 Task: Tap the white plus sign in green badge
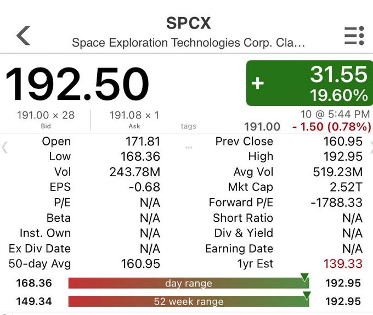click(258, 83)
